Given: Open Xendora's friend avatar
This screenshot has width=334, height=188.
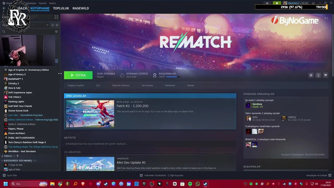Looking at the screenshot, I should tap(248, 105).
